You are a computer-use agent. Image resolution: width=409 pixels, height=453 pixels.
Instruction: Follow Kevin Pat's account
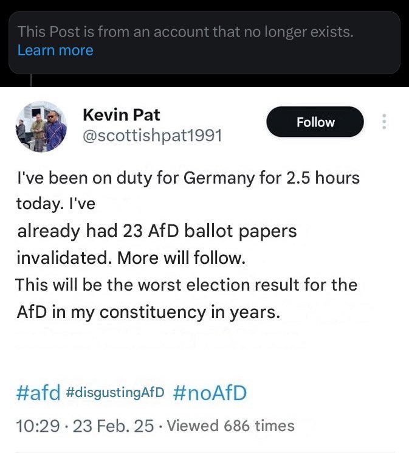point(315,122)
